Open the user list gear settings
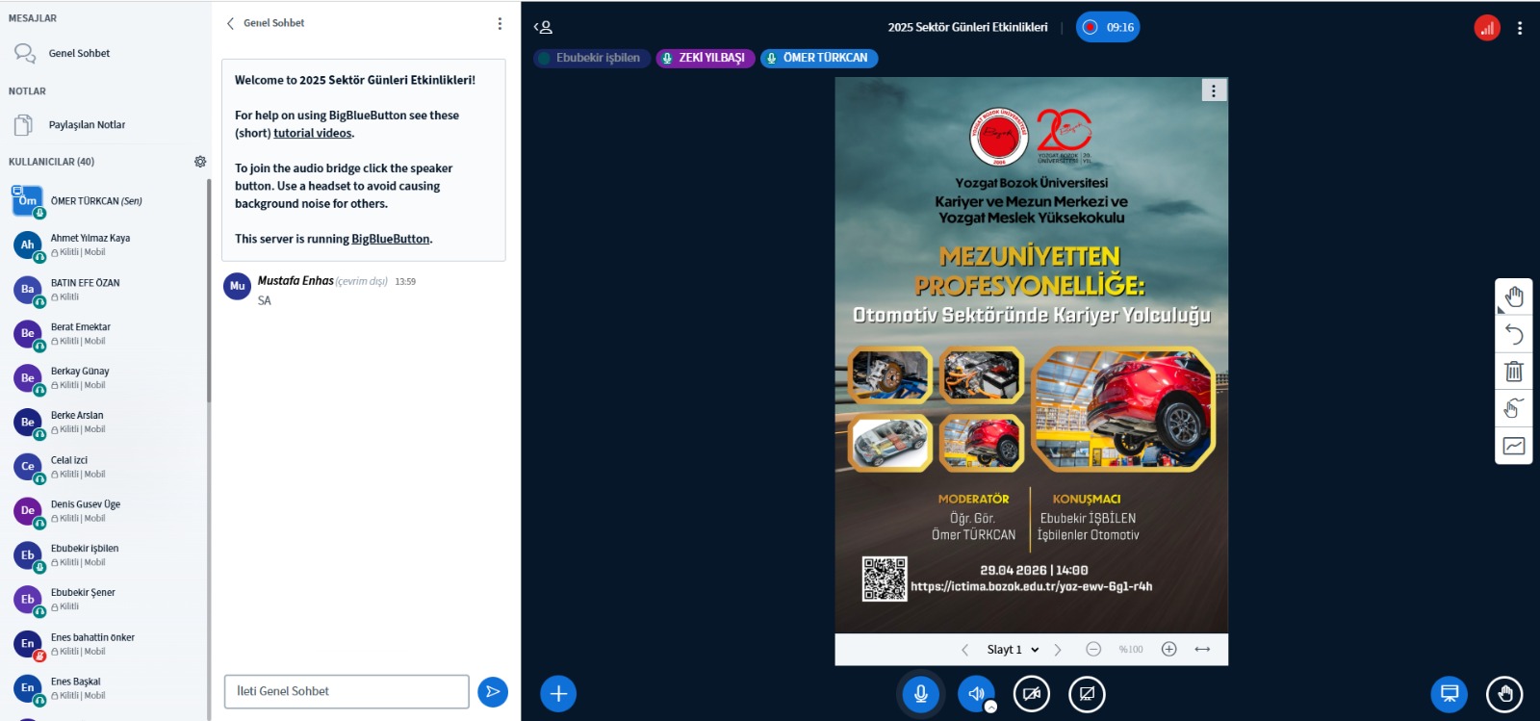 (x=200, y=162)
